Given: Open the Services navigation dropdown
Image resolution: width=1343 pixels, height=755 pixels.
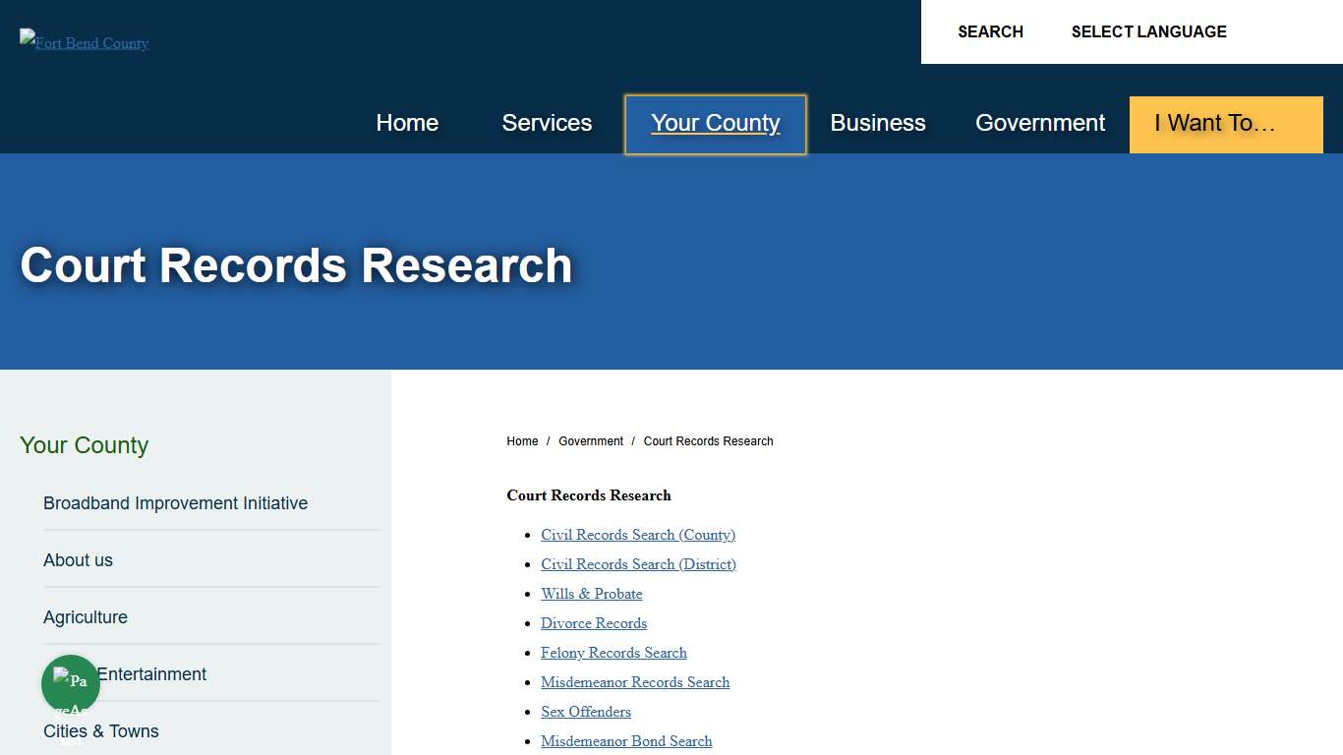Looking at the screenshot, I should tap(547, 123).
